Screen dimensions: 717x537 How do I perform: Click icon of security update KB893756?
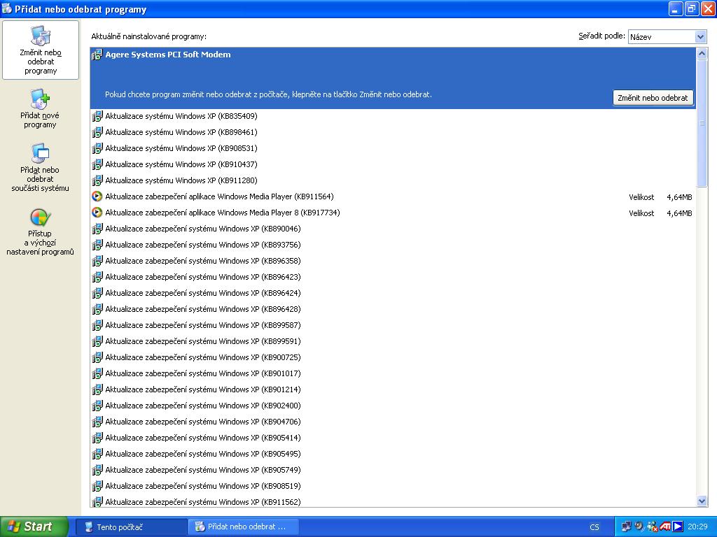coord(97,245)
